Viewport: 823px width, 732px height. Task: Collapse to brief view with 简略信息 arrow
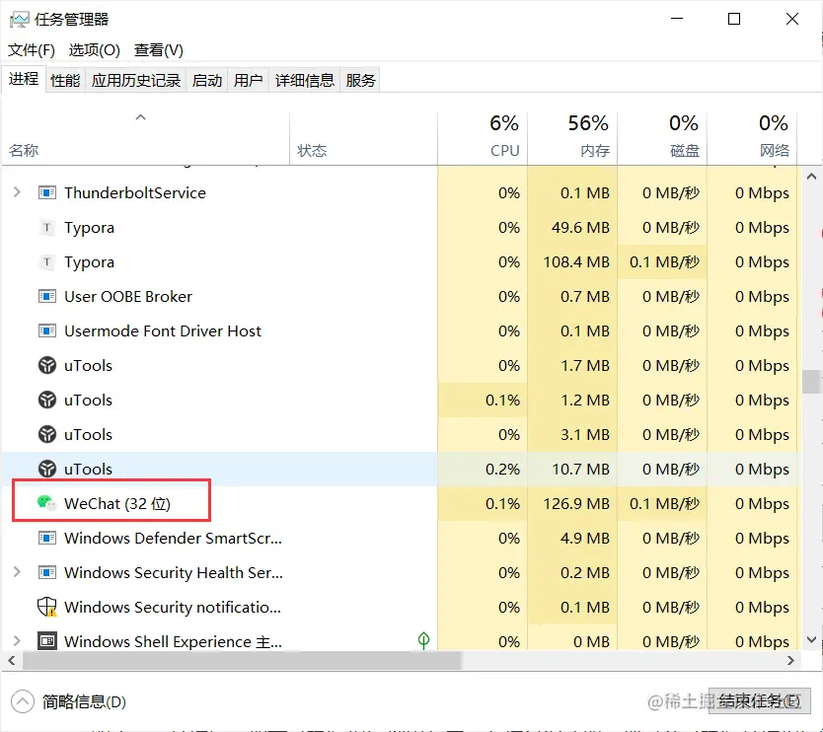pos(23,701)
